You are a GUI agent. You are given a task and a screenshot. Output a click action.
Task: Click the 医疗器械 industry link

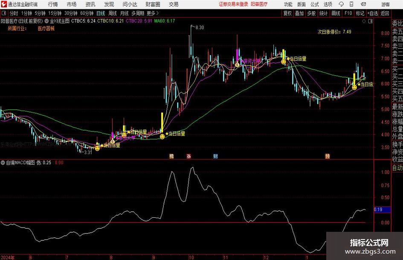point(46,29)
